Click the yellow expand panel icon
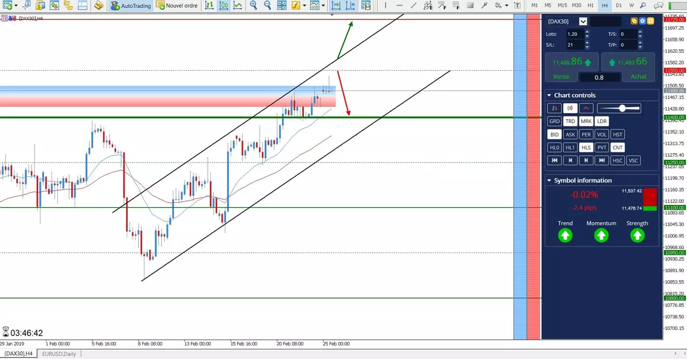 pos(651,21)
